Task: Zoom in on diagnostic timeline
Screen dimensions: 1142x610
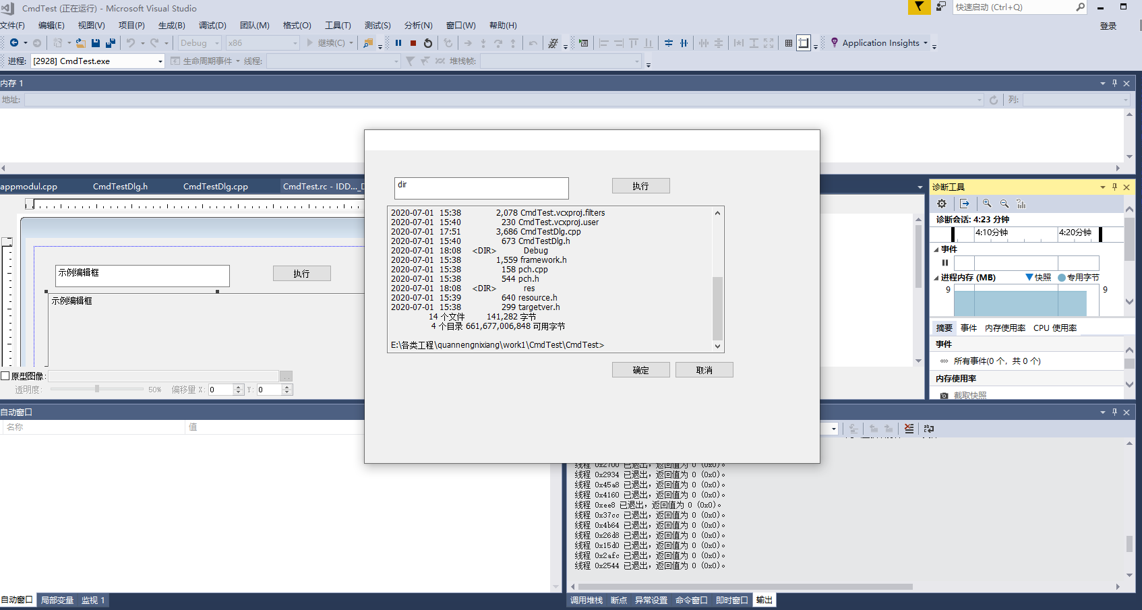Action: [x=987, y=204]
